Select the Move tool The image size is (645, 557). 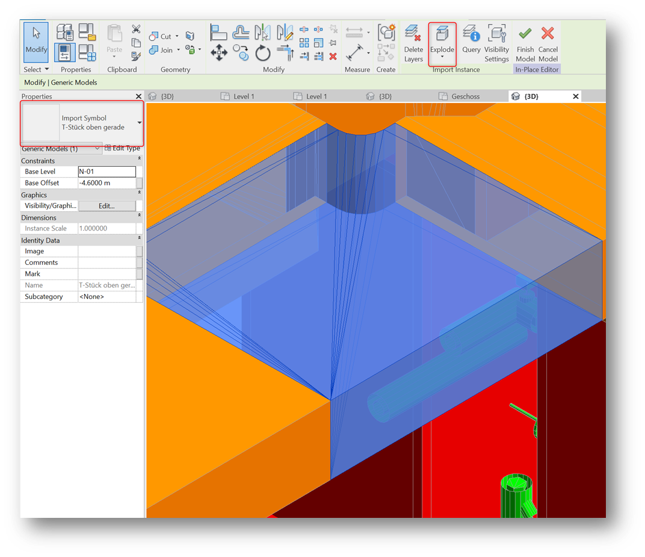coord(219,53)
